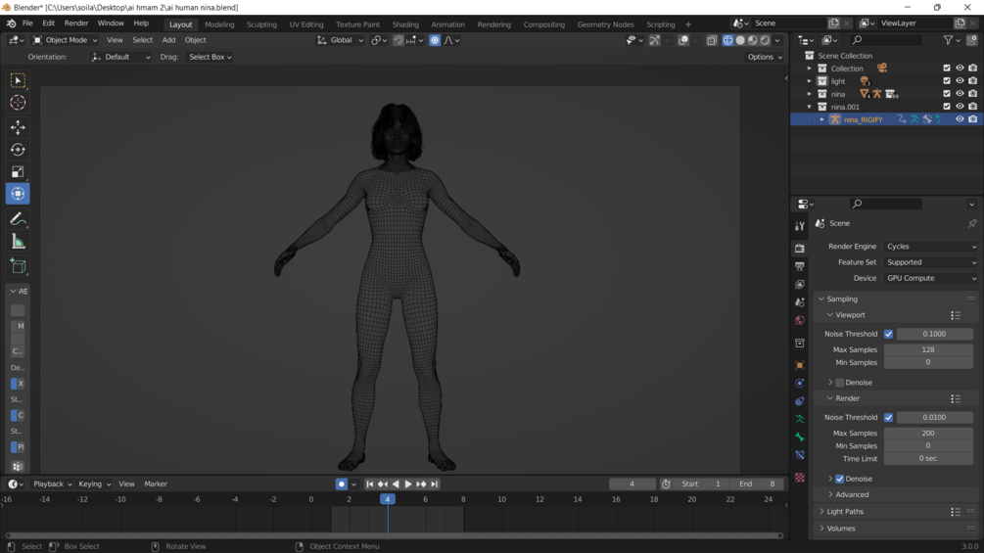This screenshot has width=984, height=553.
Task: Click the Render Max Samples field
Action: [x=927, y=433]
